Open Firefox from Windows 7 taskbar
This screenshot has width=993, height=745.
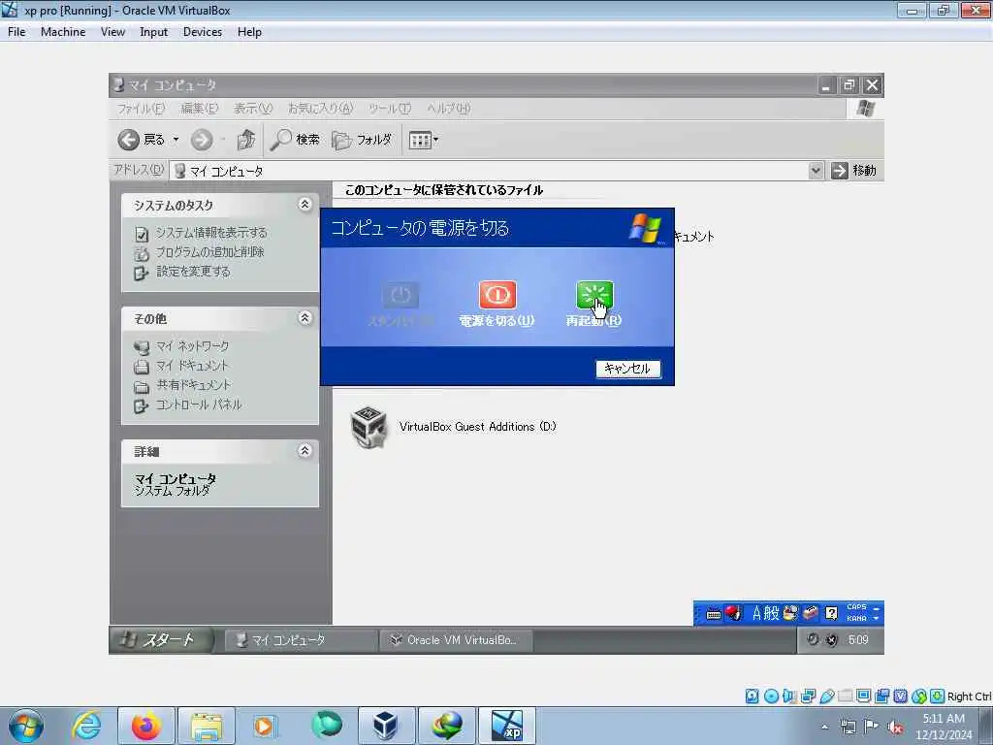point(146,726)
